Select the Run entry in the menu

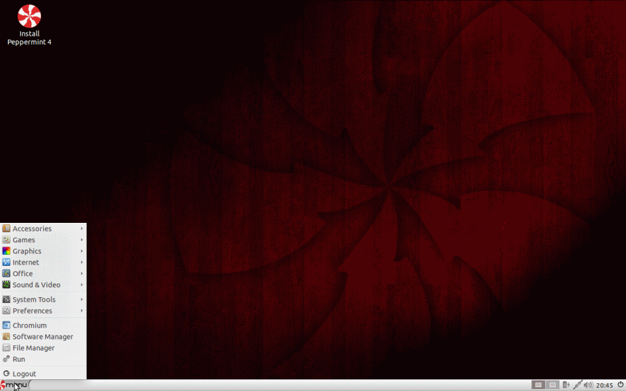43,358
